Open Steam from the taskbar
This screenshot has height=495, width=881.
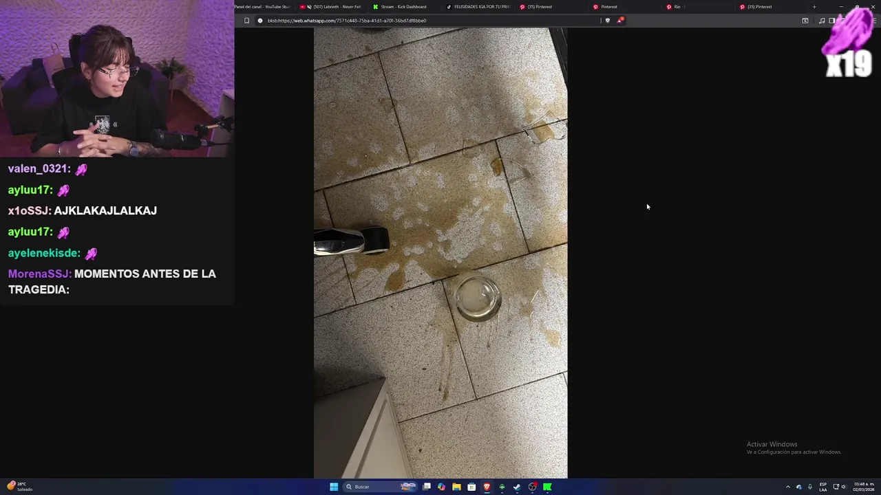click(x=517, y=487)
